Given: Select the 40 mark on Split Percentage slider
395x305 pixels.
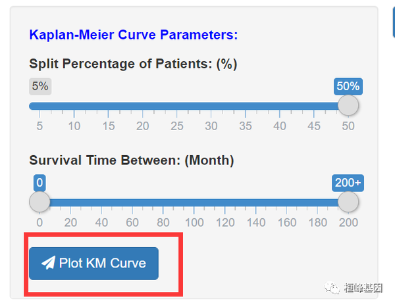Looking at the screenshot, I should click(279, 106).
